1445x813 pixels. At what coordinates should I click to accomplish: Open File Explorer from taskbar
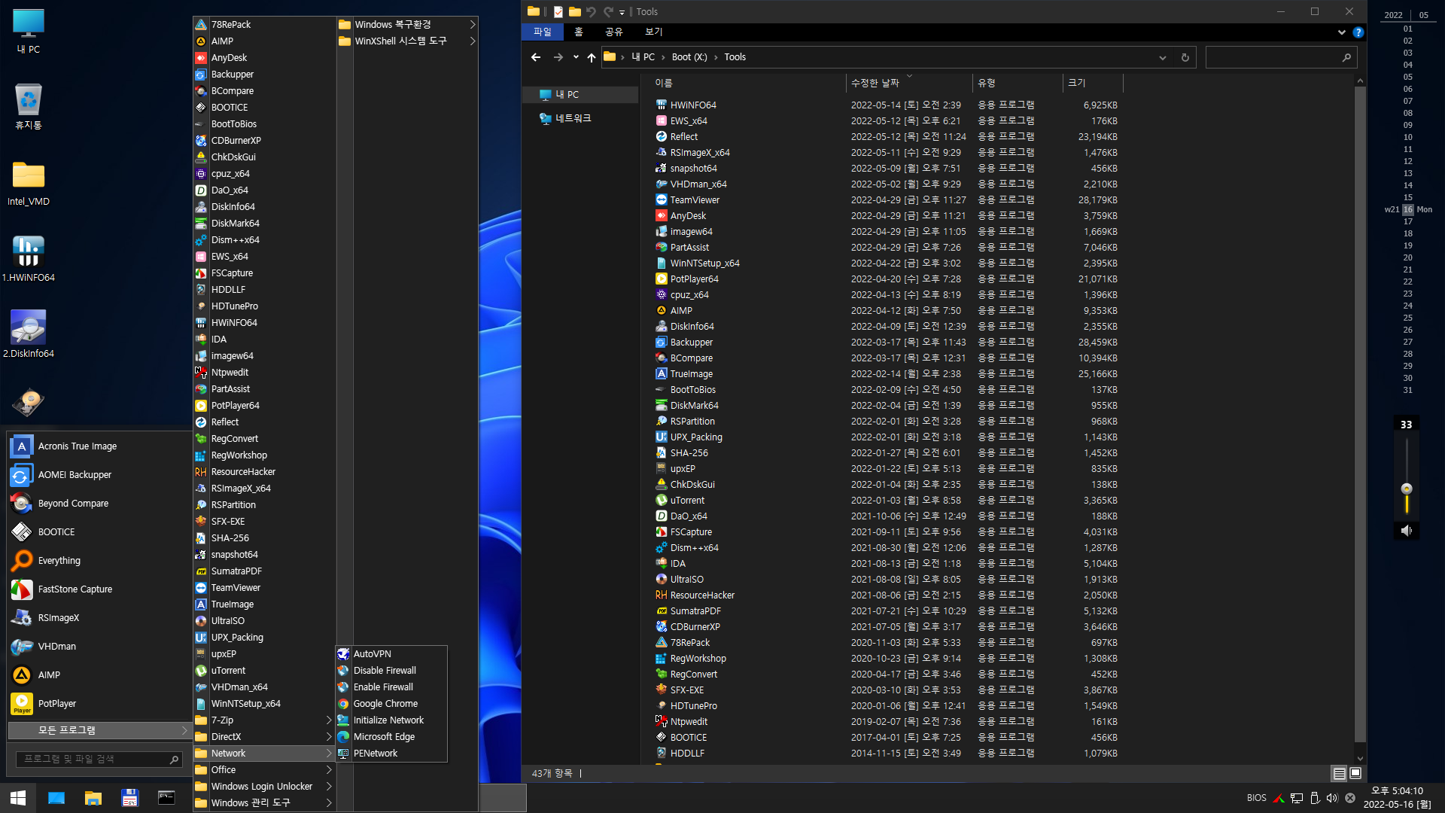(x=93, y=798)
